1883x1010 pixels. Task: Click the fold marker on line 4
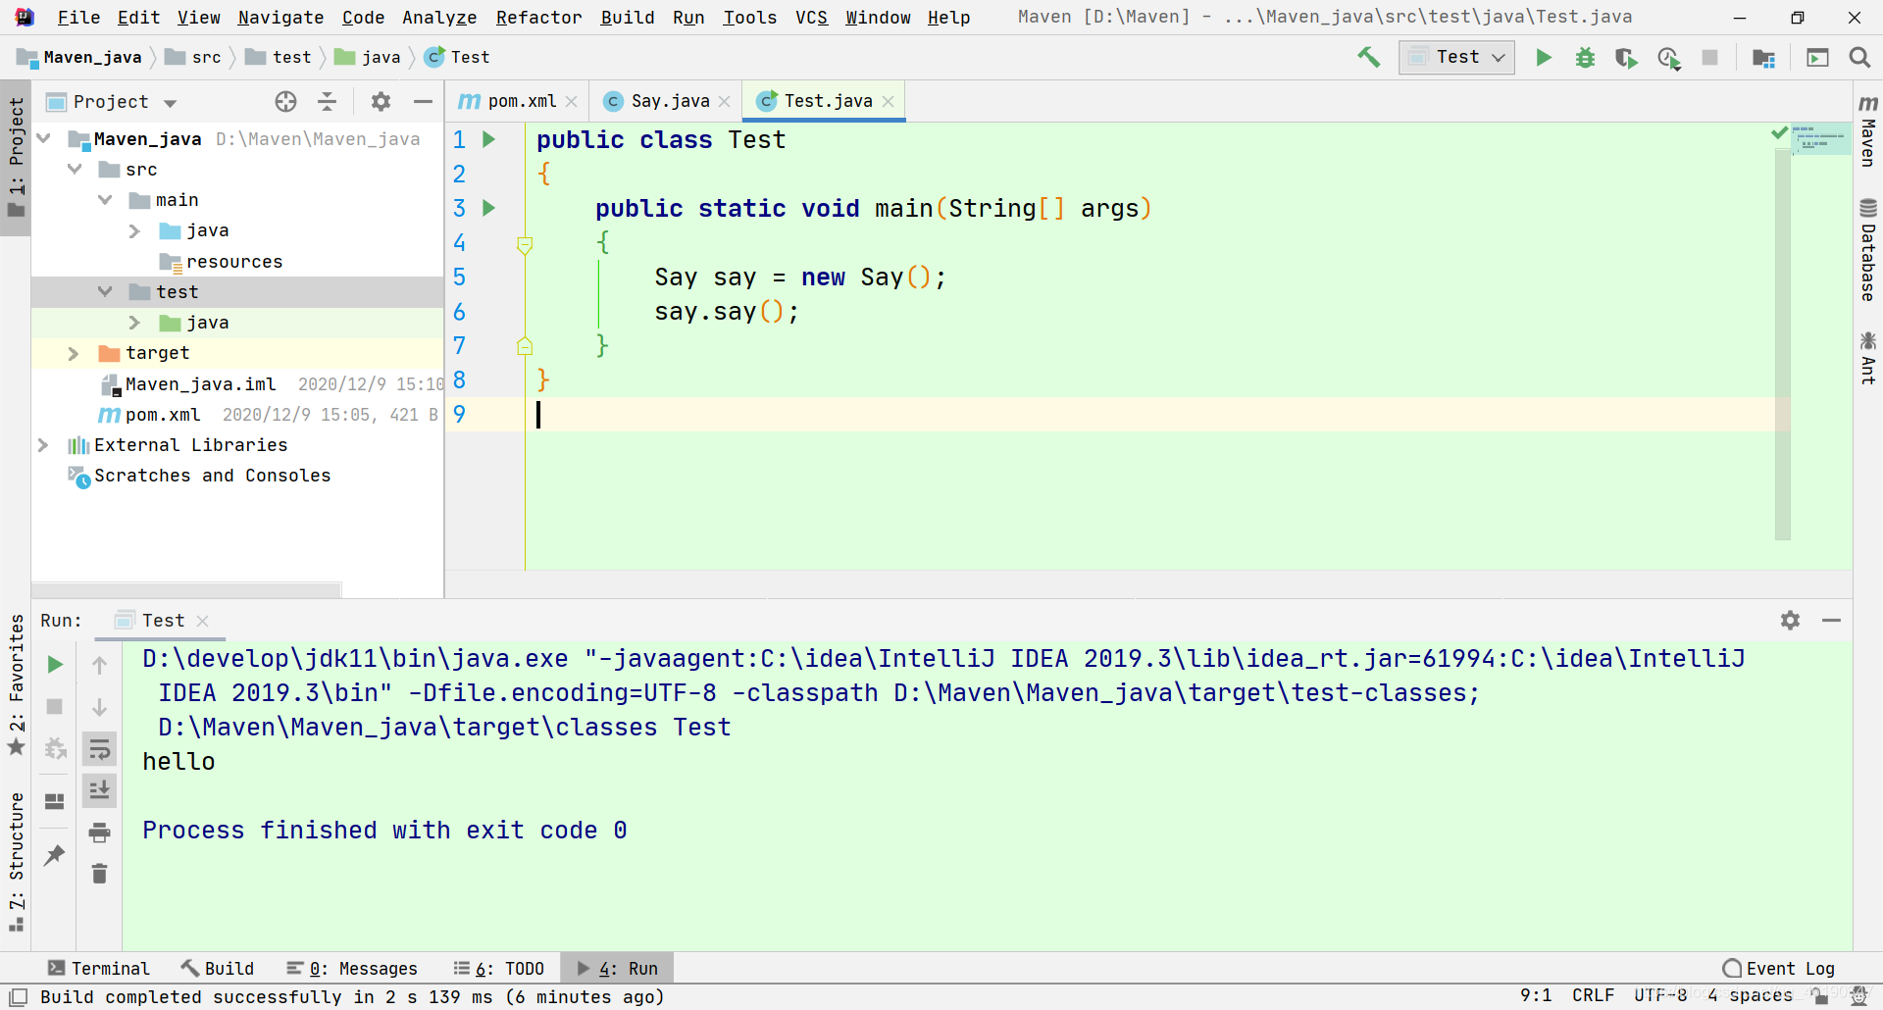[525, 244]
